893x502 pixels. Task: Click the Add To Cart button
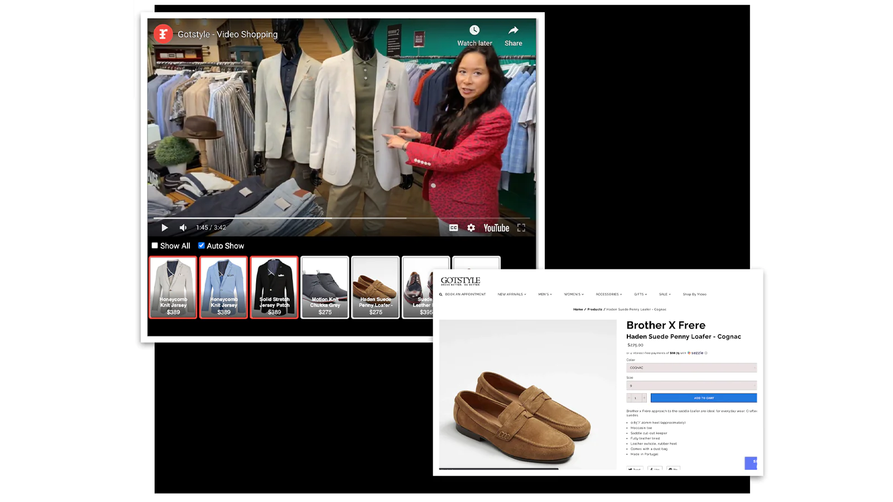[704, 398]
